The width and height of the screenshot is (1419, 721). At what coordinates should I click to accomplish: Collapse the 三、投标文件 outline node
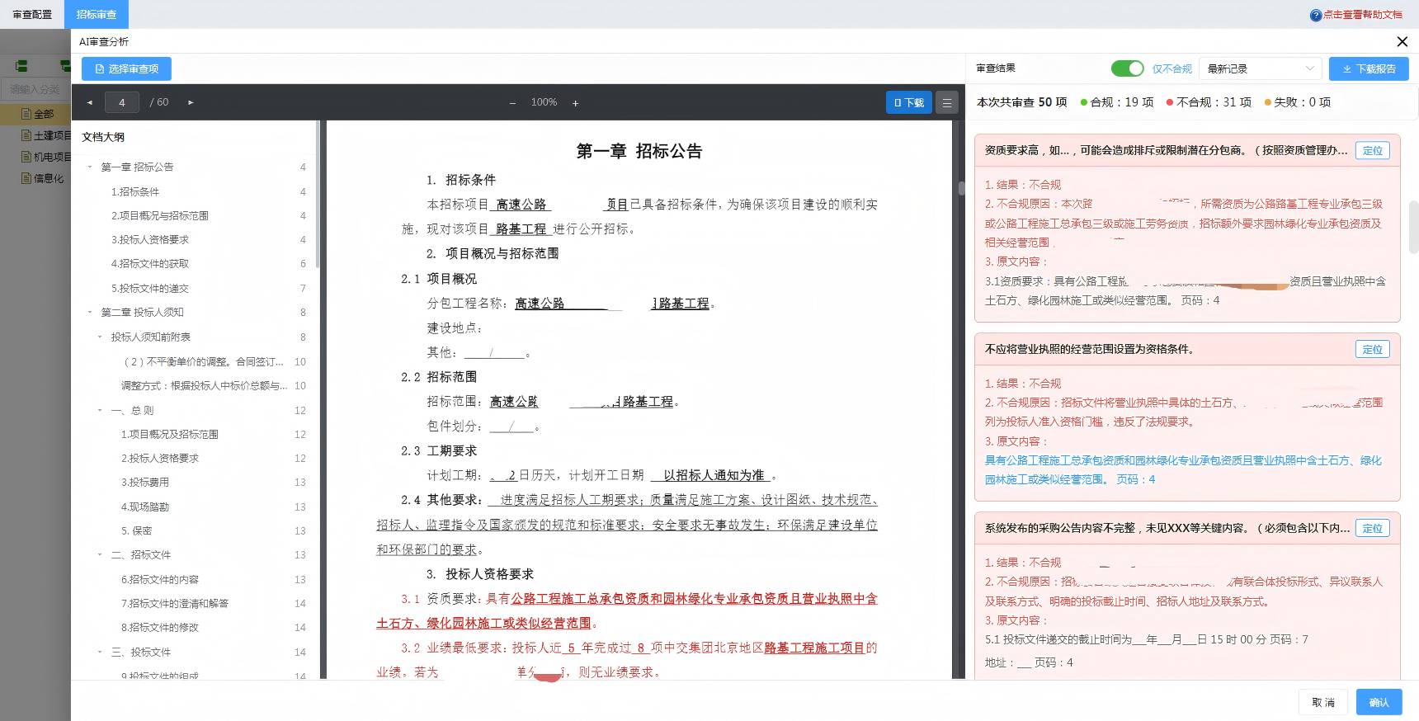tap(100, 653)
